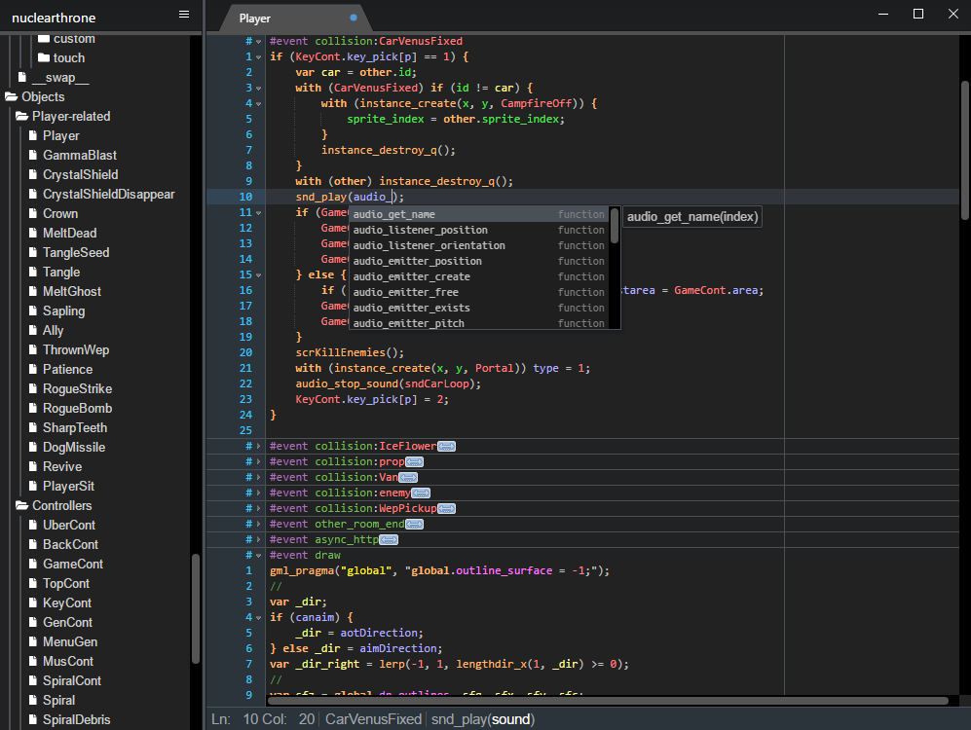Viewport: 971px width, 730px height.
Task: Click the status bar Ln 10 Col 20 readout
Action: tap(263, 719)
